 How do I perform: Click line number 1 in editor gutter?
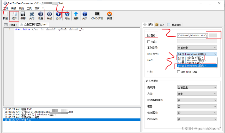point(10,29)
